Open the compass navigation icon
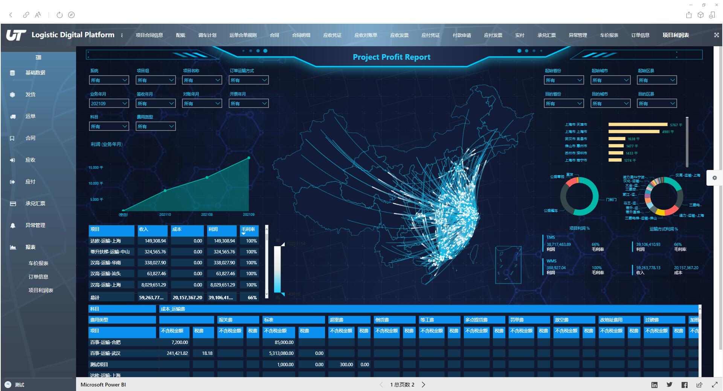The height and width of the screenshot is (391, 723). tap(71, 15)
